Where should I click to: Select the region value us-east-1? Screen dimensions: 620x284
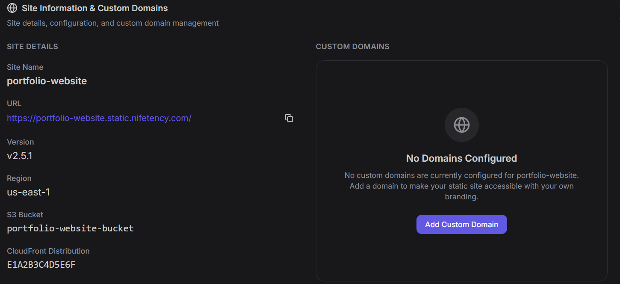(29, 192)
